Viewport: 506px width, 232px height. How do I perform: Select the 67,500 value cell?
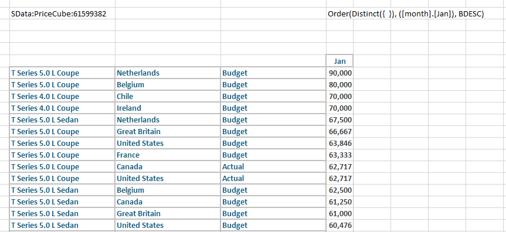tap(339, 120)
